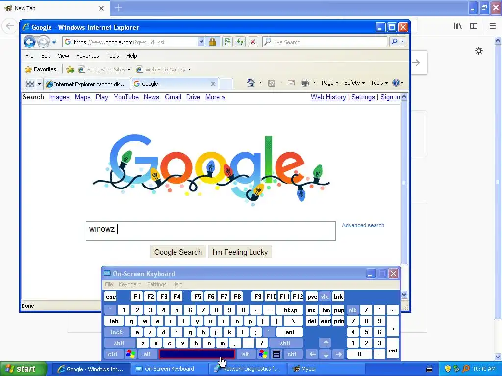Open the View menu in Internet Explorer
The height and width of the screenshot is (376, 502).
[63, 56]
